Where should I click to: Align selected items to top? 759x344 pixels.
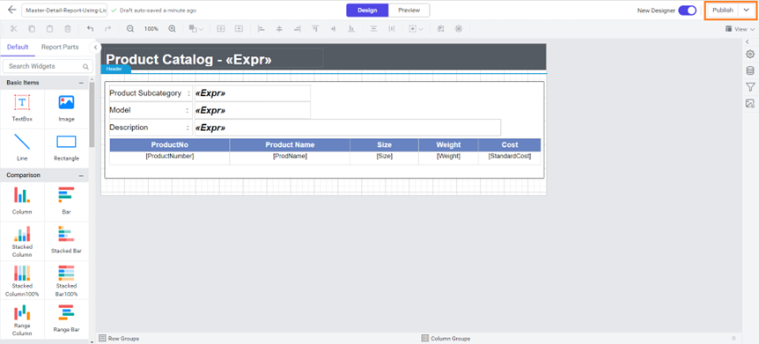pyautogui.click(x=315, y=29)
